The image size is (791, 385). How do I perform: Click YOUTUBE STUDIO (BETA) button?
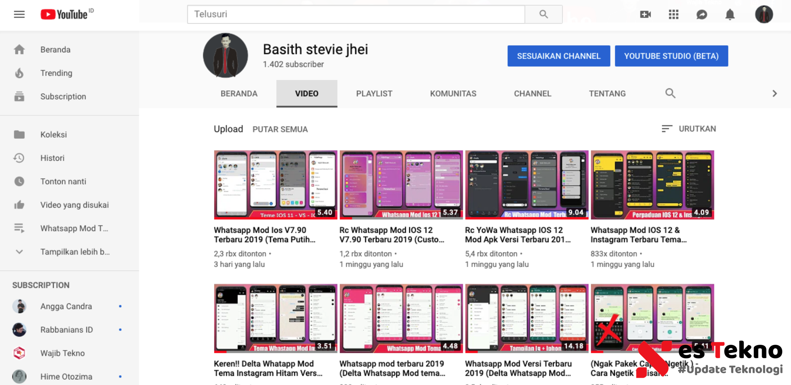(671, 56)
